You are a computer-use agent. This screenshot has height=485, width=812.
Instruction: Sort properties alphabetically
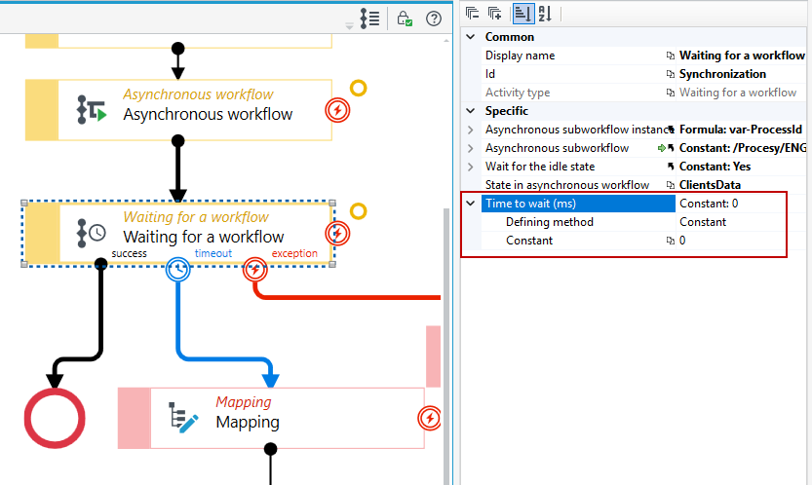pos(545,13)
